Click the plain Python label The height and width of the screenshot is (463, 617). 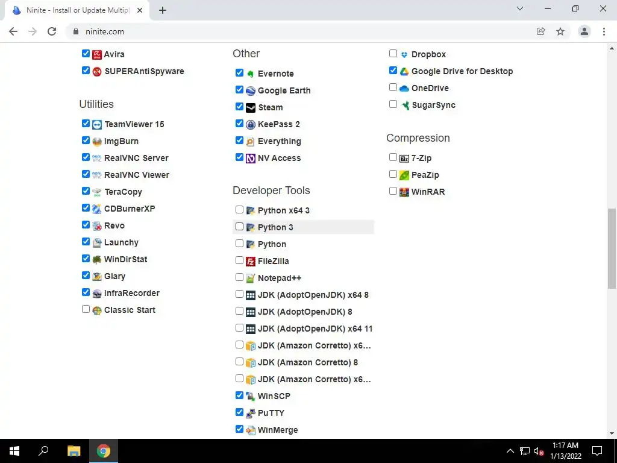(x=272, y=245)
